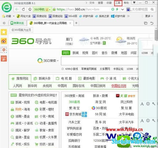The width and height of the screenshot is (158, 148).
Task: Open the orange discount shopping icon
Action: coord(4,58)
